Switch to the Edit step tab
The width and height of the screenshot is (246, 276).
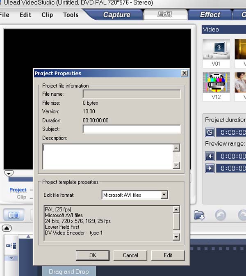point(165,14)
